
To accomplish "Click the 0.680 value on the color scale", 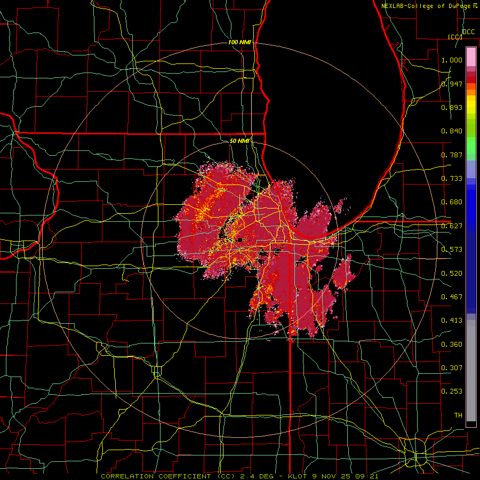I will coord(452,202).
